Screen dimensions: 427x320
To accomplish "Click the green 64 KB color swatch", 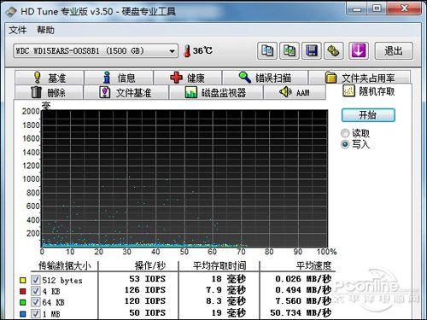I will [23, 302].
